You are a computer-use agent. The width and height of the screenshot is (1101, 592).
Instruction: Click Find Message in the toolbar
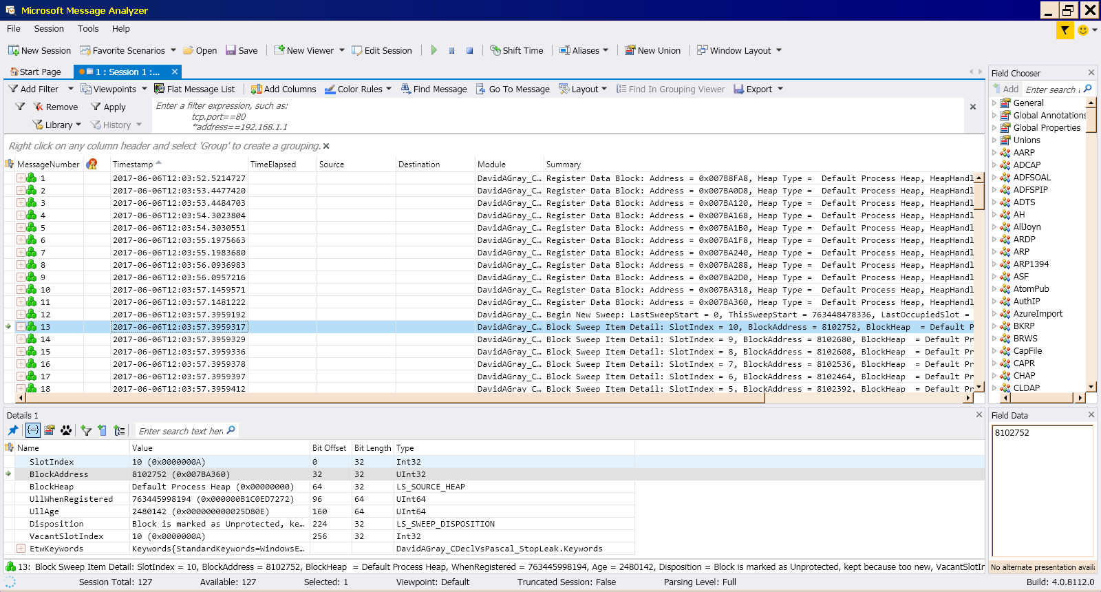pyautogui.click(x=434, y=89)
